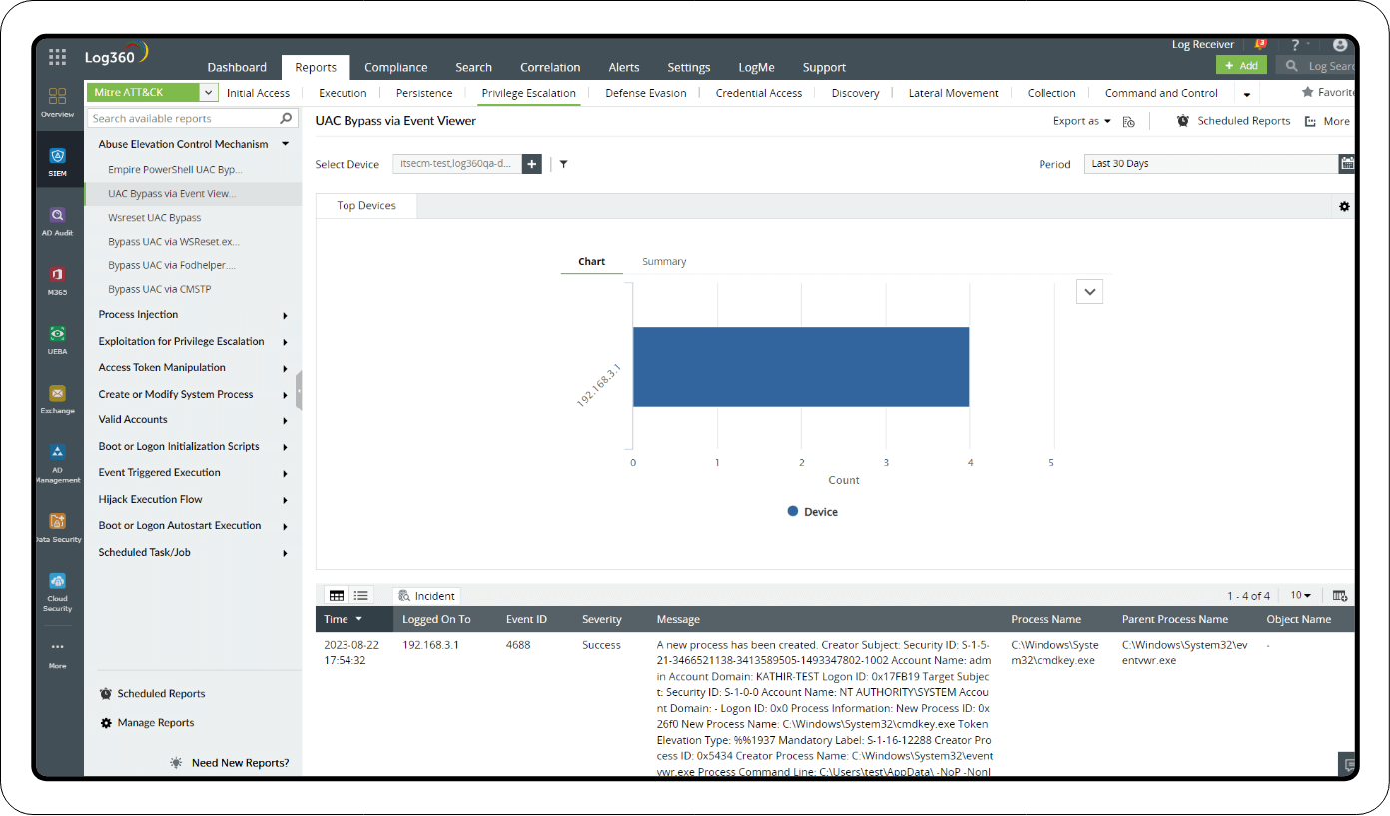Open the Log Receiver link
1390x816 pixels.
[x=1203, y=45]
